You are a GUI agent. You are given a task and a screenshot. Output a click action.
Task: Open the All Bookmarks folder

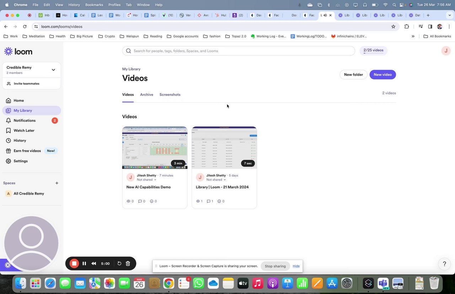(x=437, y=36)
